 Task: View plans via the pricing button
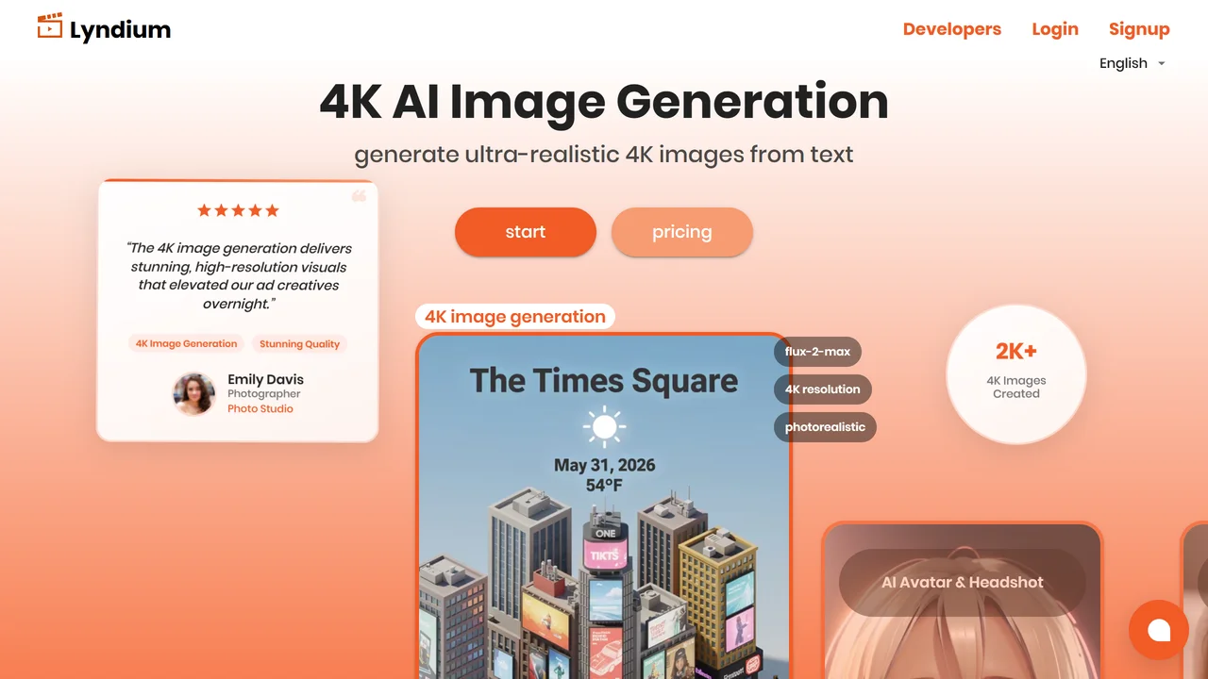click(682, 232)
